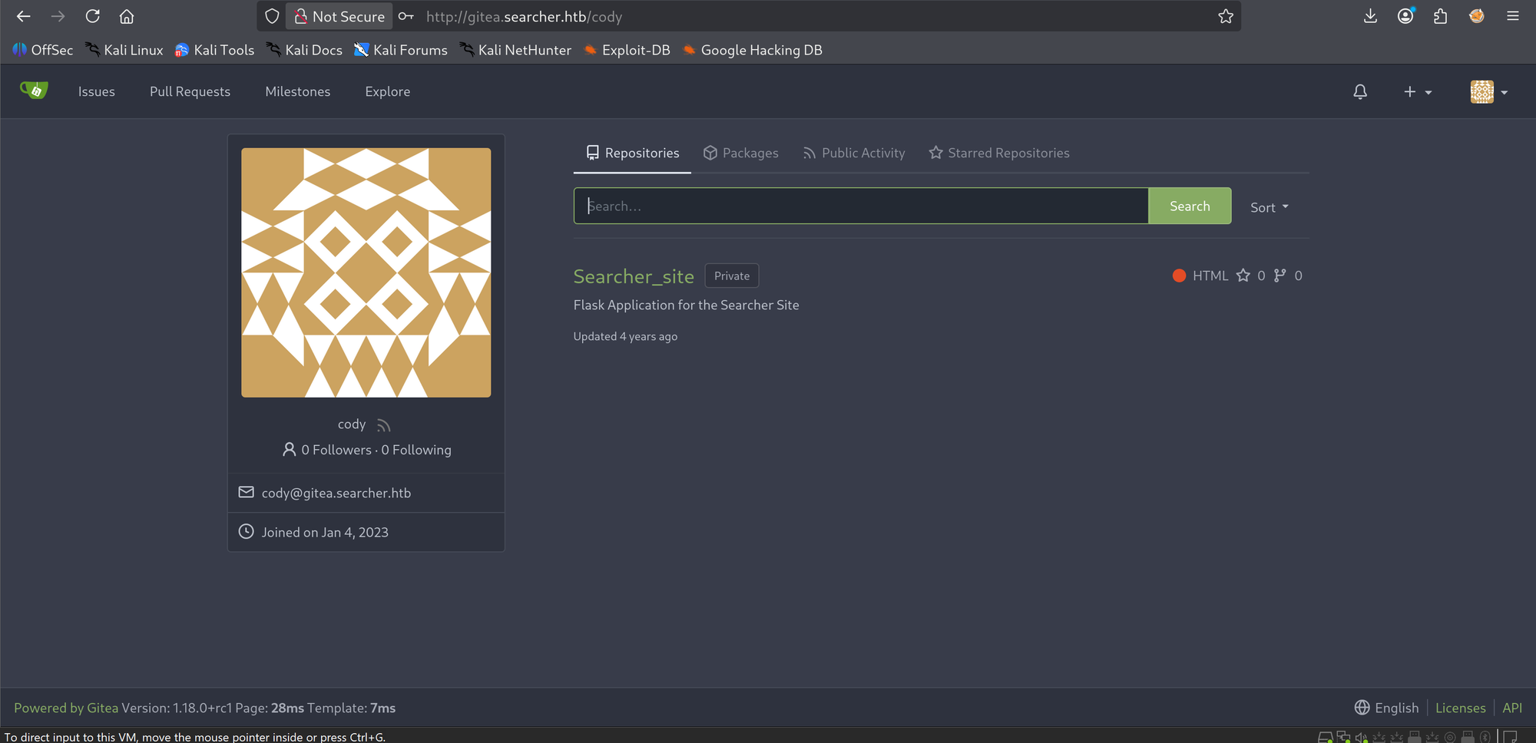This screenshot has width=1536, height=743.
Task: Open the API footer link
Action: 1512,708
